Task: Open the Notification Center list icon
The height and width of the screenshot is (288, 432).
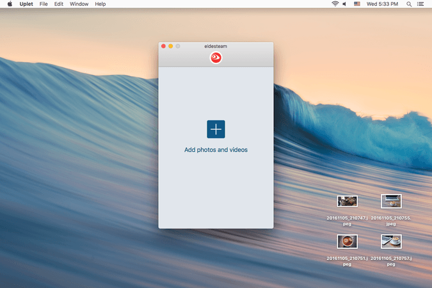Action: [420, 4]
